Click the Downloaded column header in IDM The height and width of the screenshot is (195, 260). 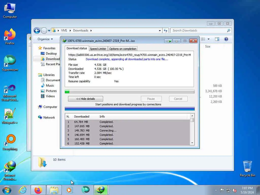[82, 117]
